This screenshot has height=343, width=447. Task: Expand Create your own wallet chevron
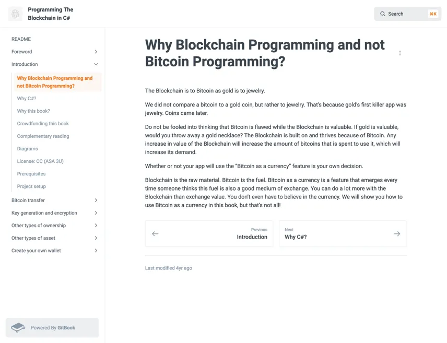click(96, 251)
